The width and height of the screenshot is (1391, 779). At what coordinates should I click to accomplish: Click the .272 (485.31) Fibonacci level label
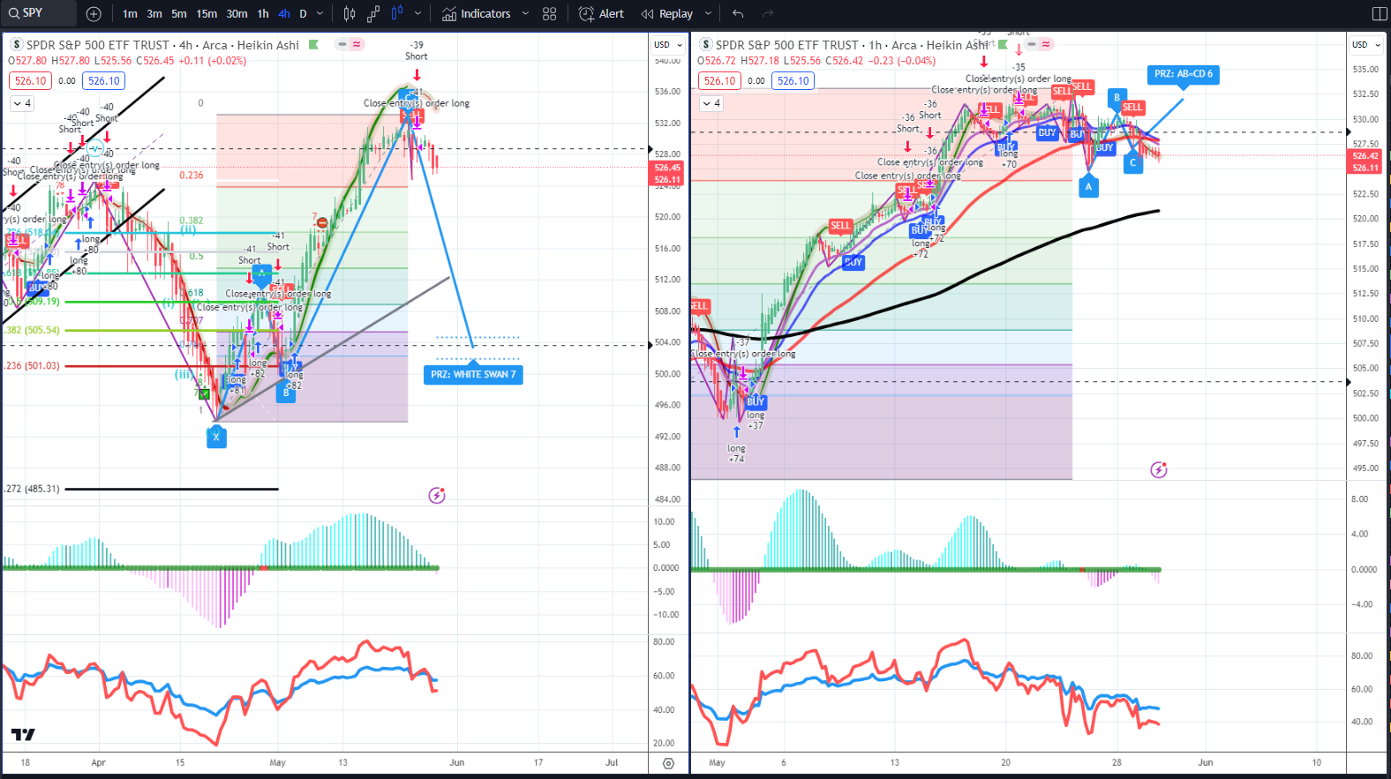(32, 489)
